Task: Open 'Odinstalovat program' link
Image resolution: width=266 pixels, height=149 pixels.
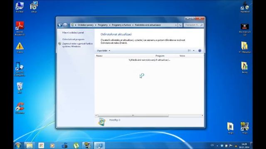Action: coord(73,39)
